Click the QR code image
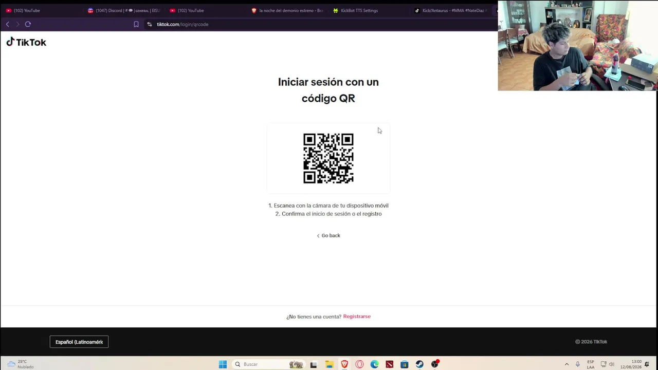This screenshot has height=370, width=658. coord(328,158)
